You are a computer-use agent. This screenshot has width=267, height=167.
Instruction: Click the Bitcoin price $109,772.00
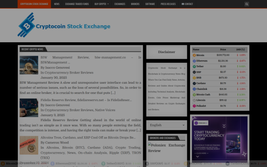pyautogui.click(x=223, y=55)
